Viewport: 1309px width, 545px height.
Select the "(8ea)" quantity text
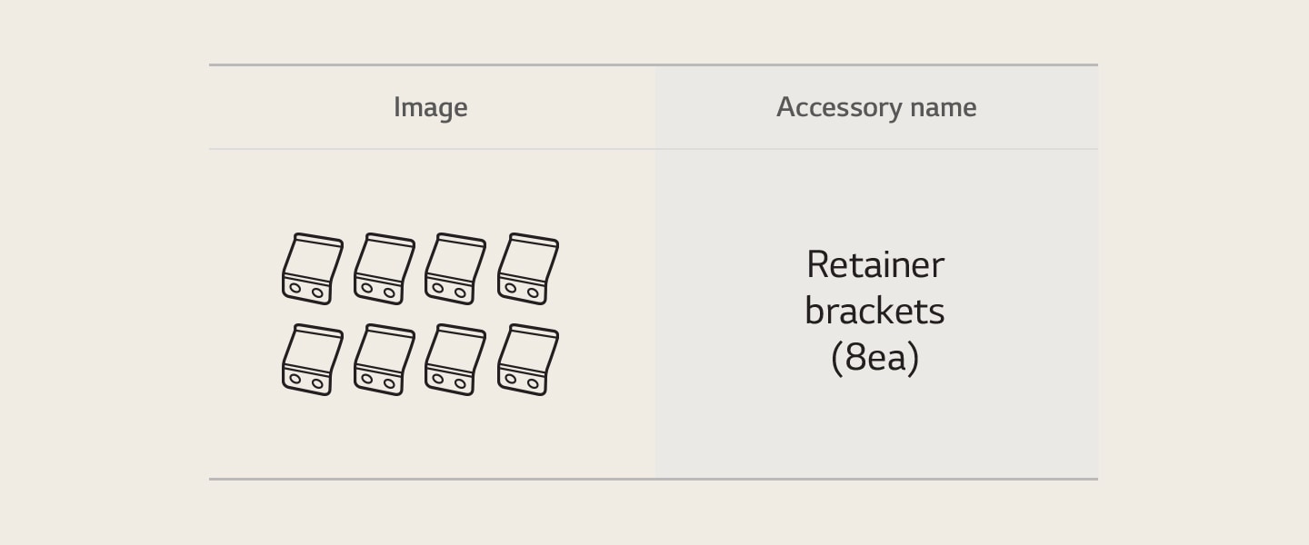point(874,358)
